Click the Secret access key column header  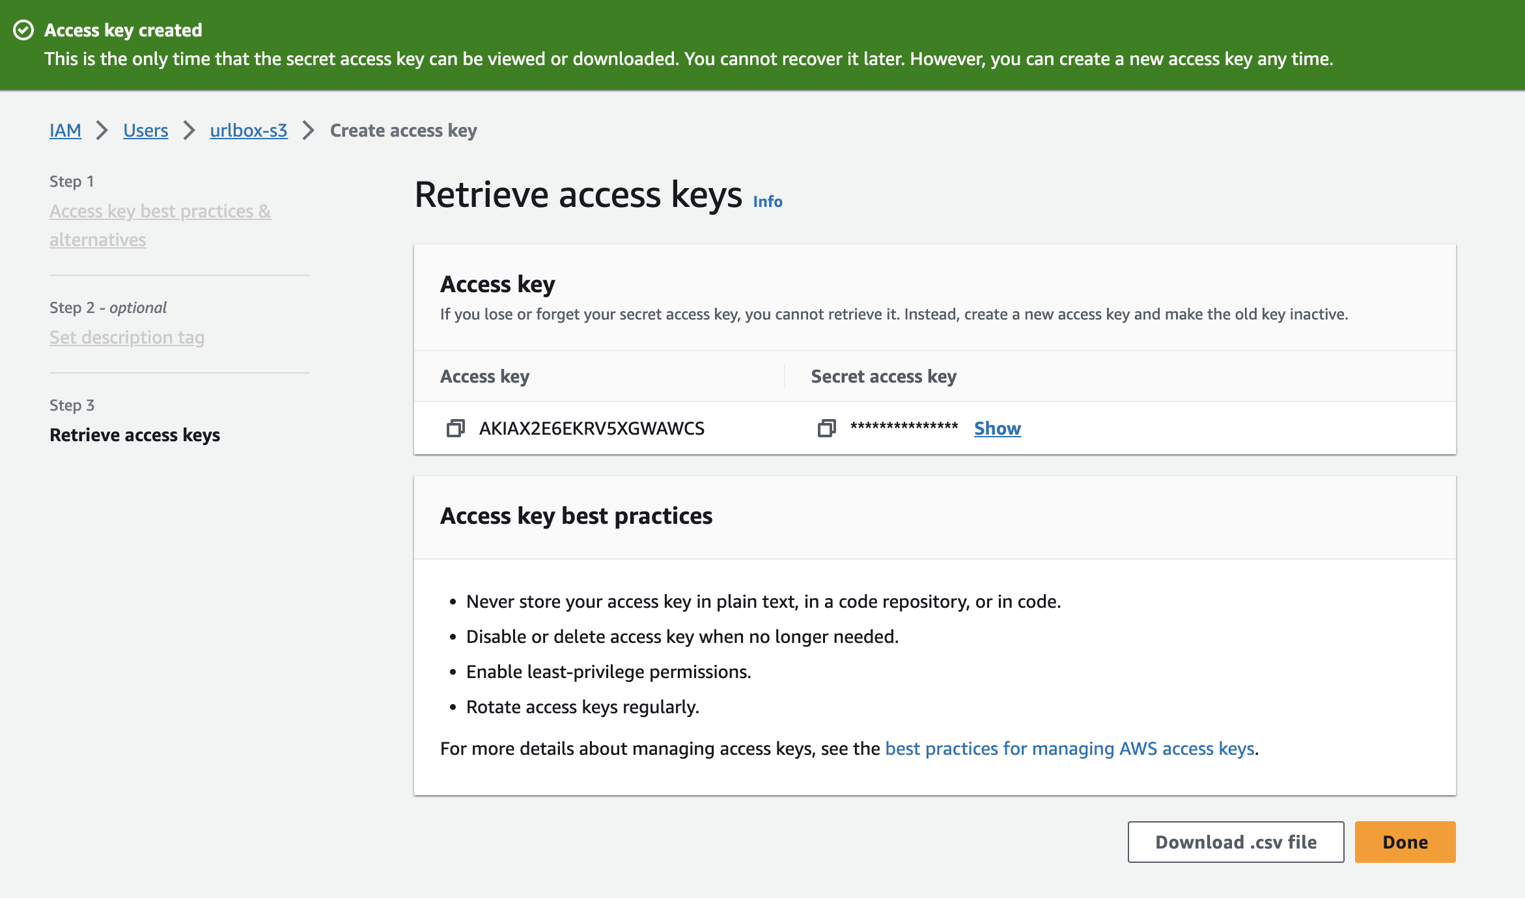883,376
